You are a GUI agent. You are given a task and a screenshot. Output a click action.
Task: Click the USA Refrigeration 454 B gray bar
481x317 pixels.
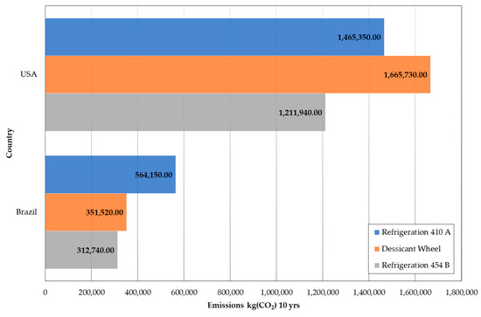click(x=185, y=112)
